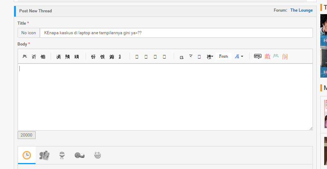Viewport: 327px width, 169px height.
Task: Apply italic formatting in body toolbar
Action: pyautogui.click(x=34, y=56)
